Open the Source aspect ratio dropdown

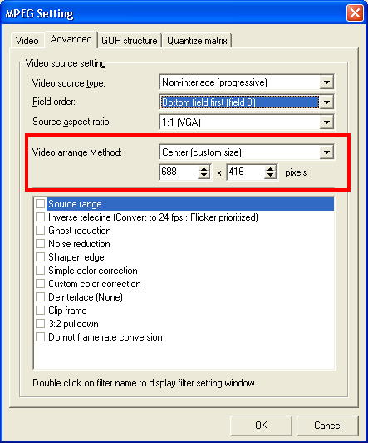pos(326,122)
